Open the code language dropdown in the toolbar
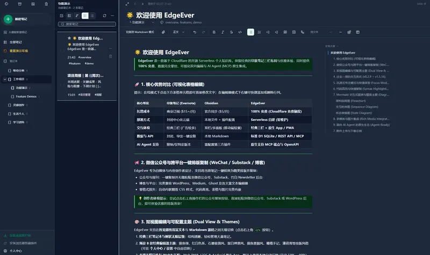The width and height of the screenshot is (430, 255). (x=321, y=32)
